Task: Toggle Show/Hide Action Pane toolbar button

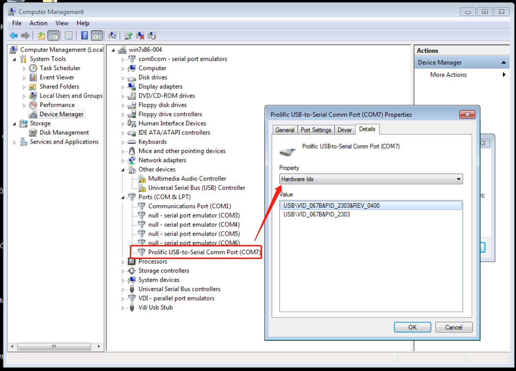Action: 97,35
